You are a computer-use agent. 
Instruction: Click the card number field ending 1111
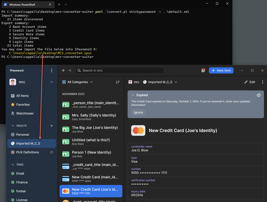point(196,171)
